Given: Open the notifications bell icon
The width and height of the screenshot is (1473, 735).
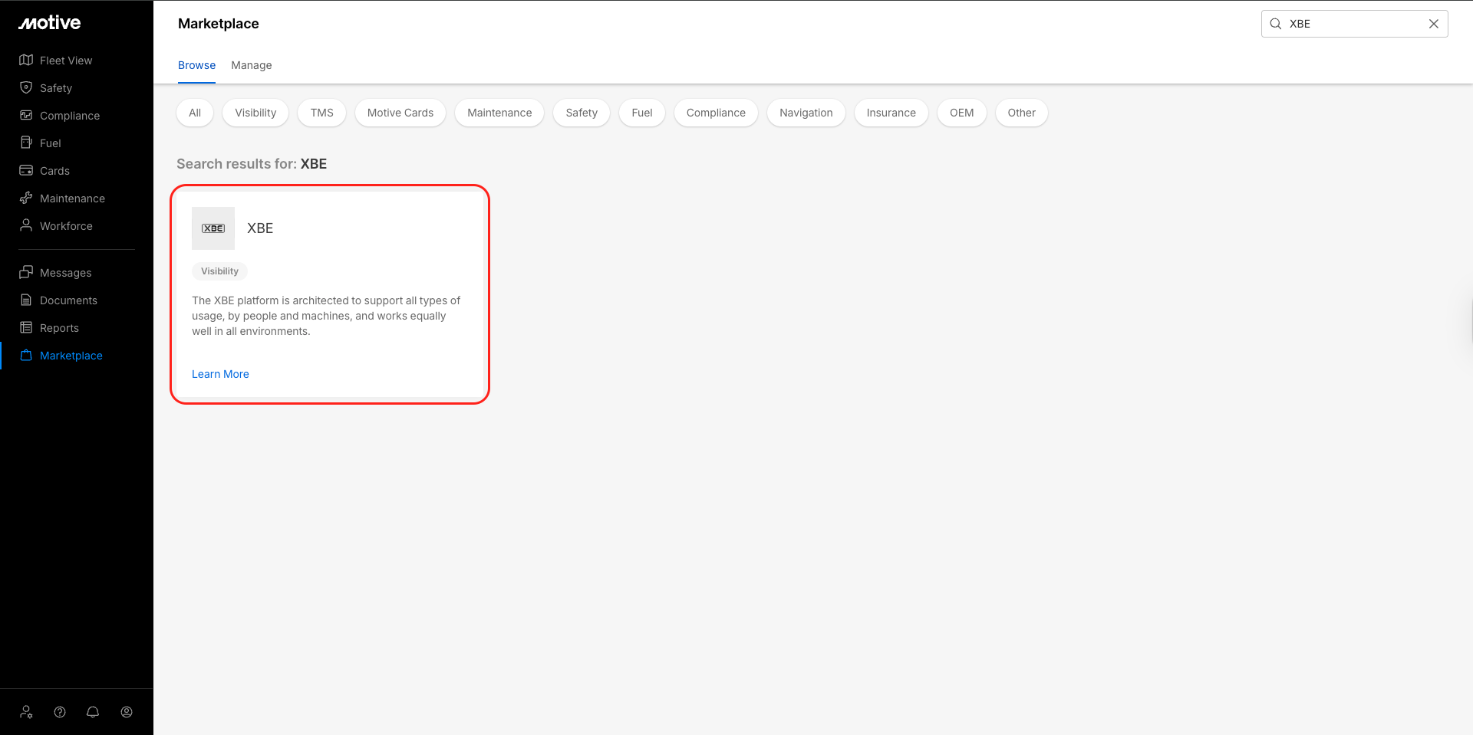Looking at the screenshot, I should 93,712.
